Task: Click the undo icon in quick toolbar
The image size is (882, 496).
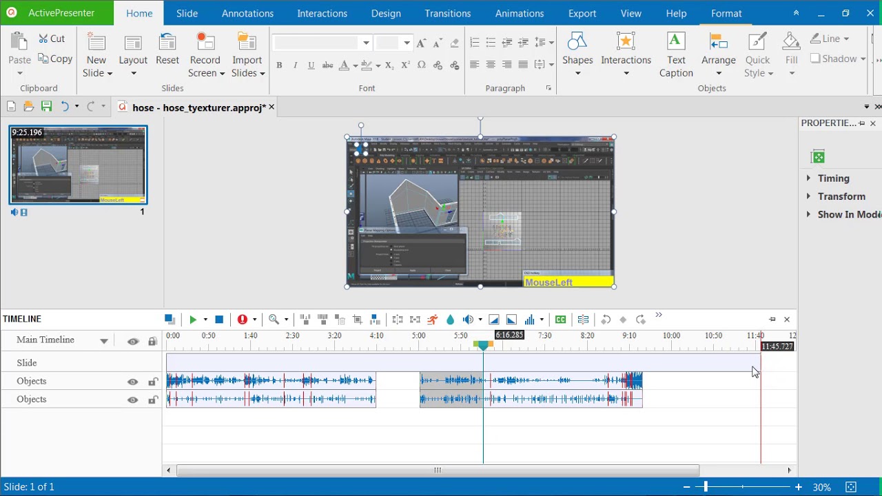Action: coord(65,107)
